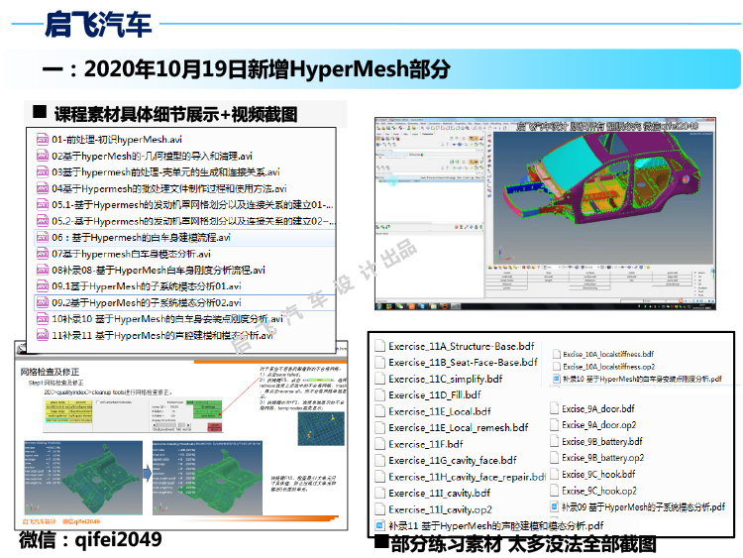
Task: Click file icon of Exercise_11H_cavity_face_repair.bdf
Action: pos(379,477)
